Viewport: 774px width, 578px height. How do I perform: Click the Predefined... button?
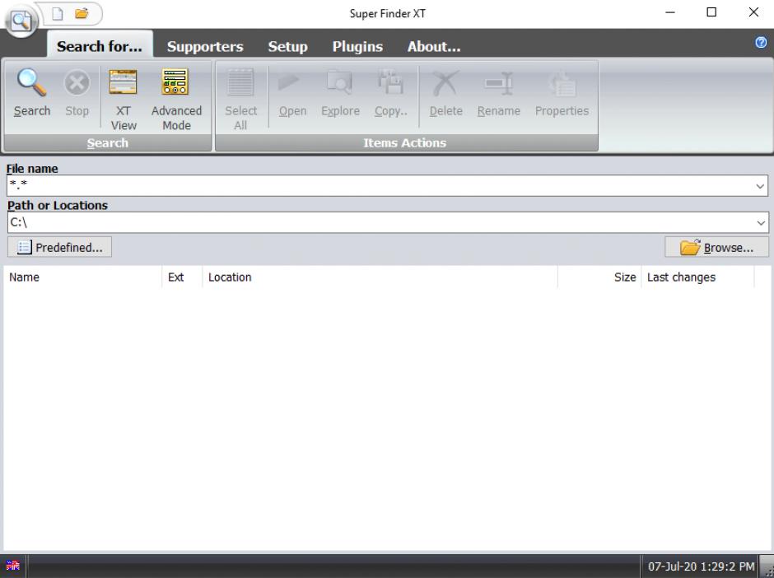coord(59,247)
